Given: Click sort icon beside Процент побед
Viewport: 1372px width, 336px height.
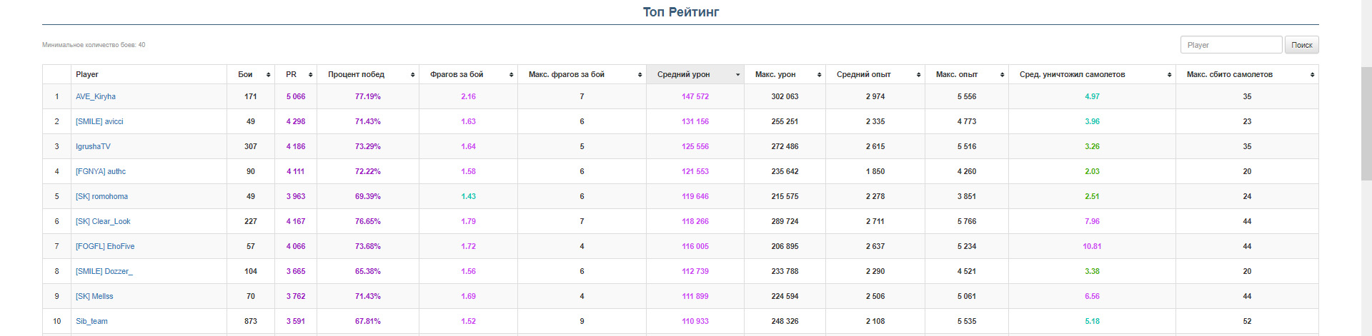Looking at the screenshot, I should click(x=413, y=75).
